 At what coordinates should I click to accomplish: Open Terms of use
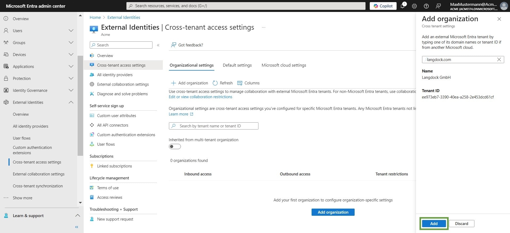[108, 188]
